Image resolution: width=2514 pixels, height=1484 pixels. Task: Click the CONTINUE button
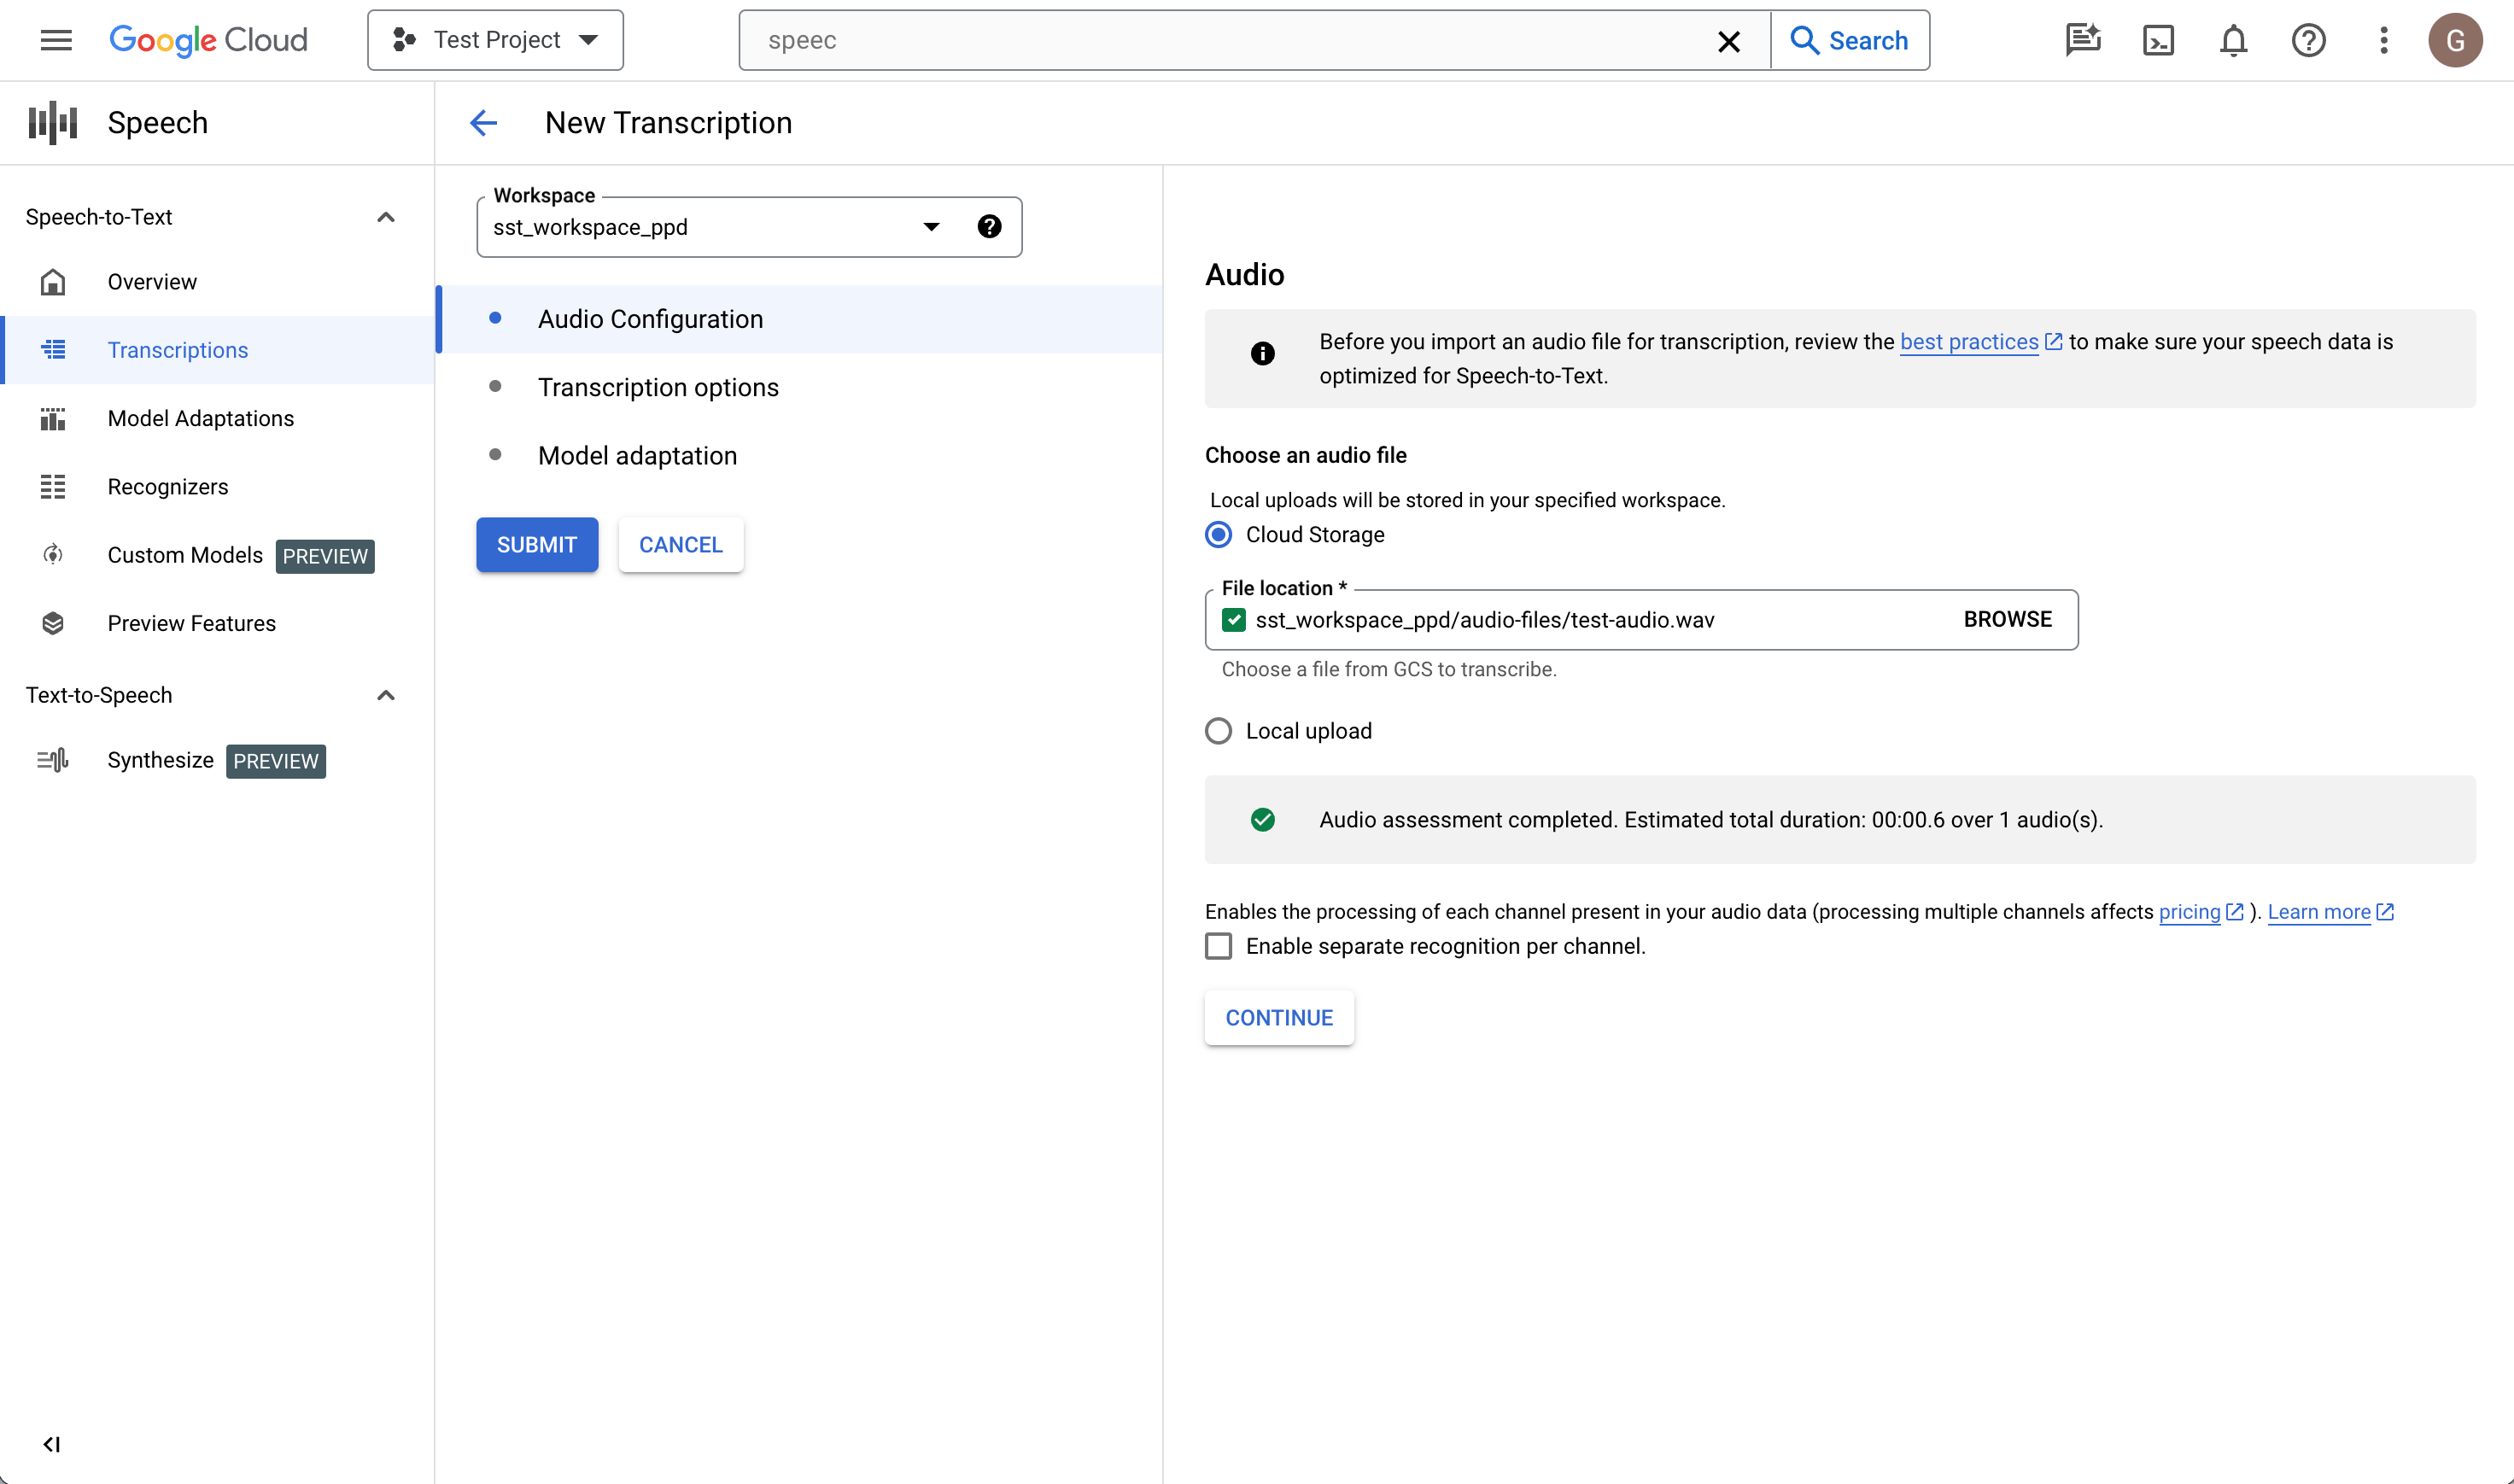coord(1279,1018)
